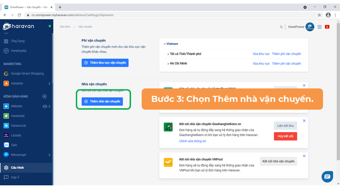Click Hủy kết nối red button
The width and height of the screenshot is (340, 191).
click(x=285, y=136)
